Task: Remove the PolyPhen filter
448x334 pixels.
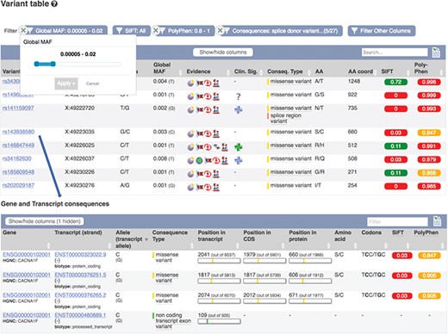Action: pos(155,30)
